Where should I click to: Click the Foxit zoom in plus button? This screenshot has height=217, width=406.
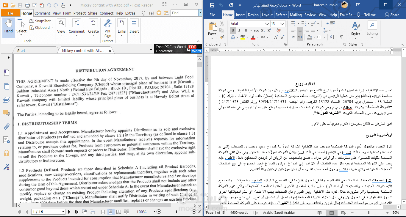pos(194,212)
